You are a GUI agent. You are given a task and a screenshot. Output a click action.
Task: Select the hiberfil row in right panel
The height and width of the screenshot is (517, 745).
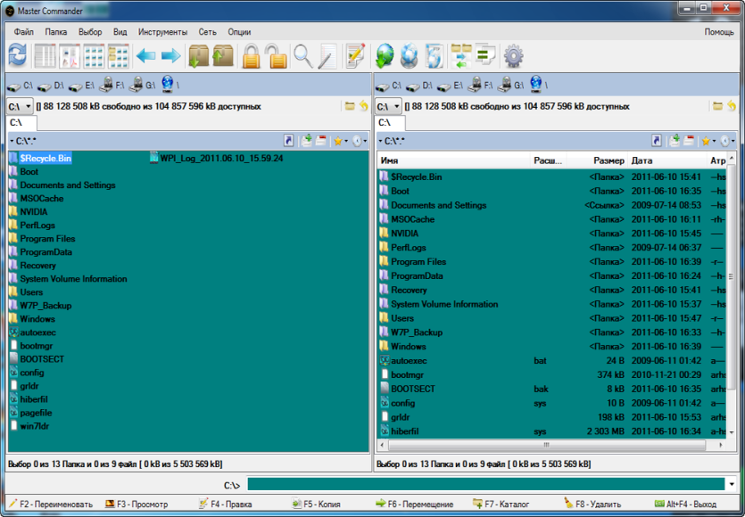coord(552,431)
